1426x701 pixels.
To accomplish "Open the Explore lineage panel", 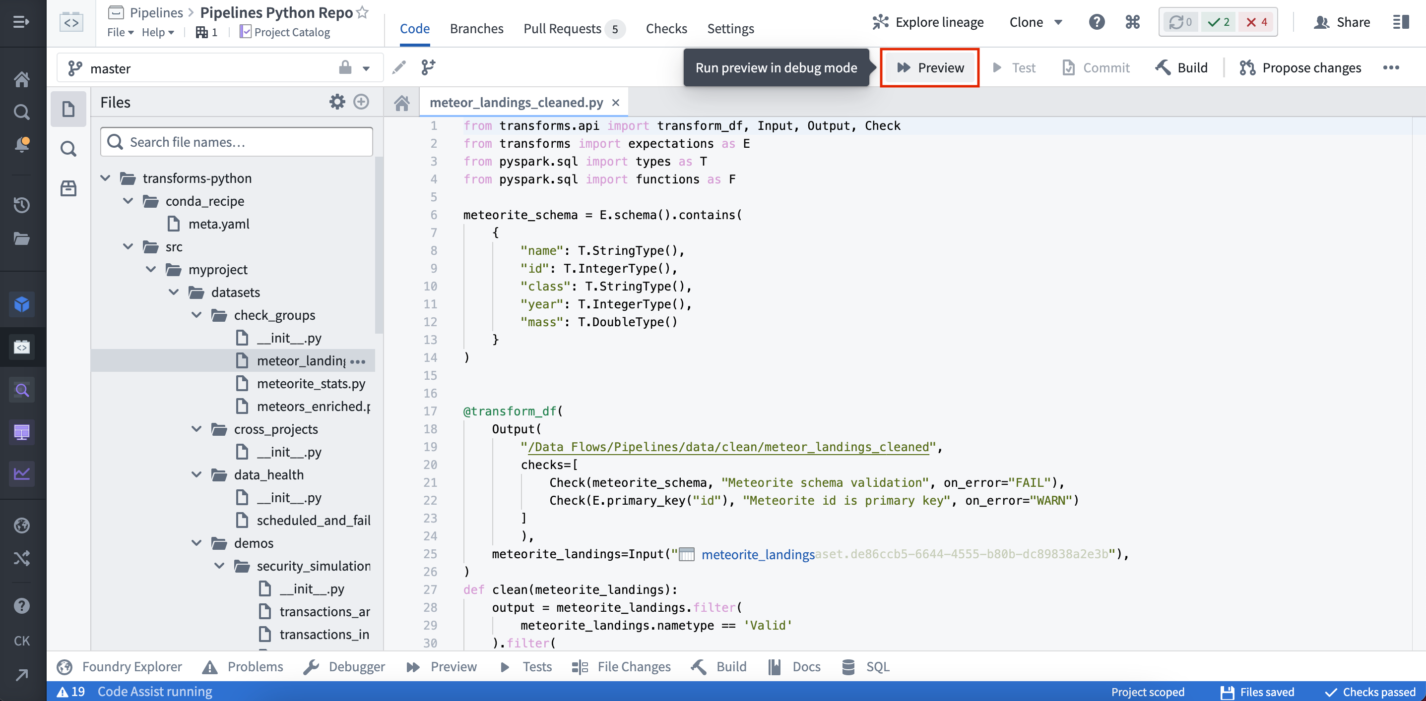I will (x=928, y=21).
